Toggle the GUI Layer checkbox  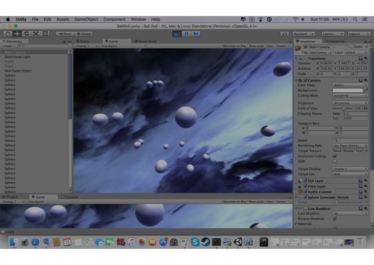(305, 181)
